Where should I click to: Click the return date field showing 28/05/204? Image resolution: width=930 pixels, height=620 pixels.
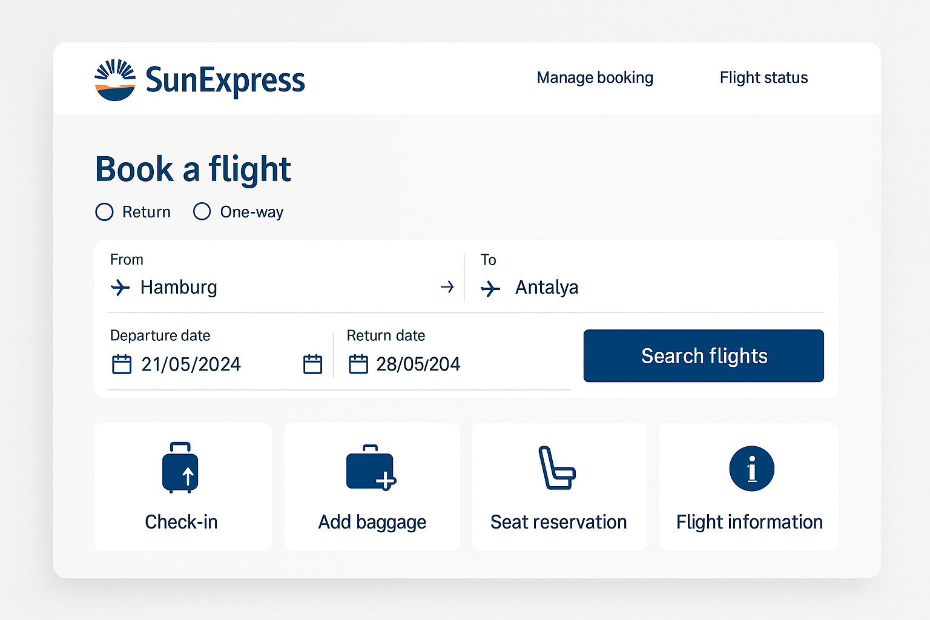(x=418, y=363)
